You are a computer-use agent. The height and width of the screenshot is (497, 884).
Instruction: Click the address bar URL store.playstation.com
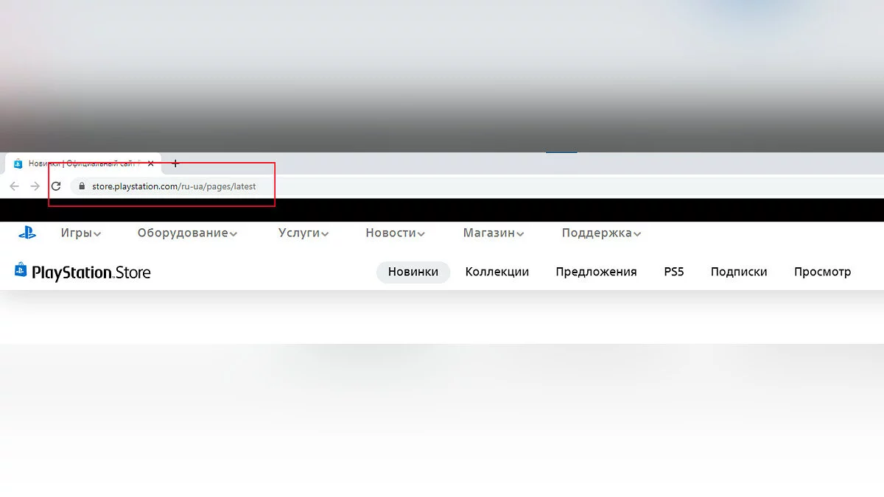click(x=174, y=186)
